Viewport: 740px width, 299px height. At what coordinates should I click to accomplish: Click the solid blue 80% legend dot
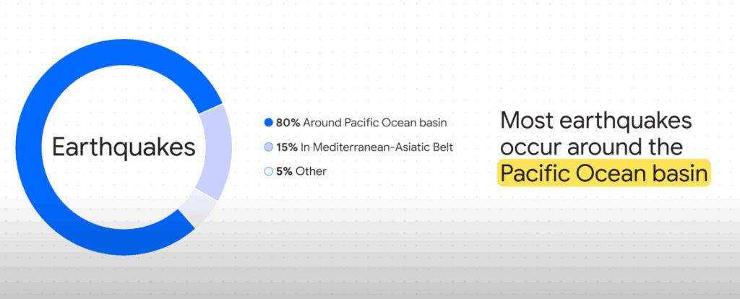(269, 123)
